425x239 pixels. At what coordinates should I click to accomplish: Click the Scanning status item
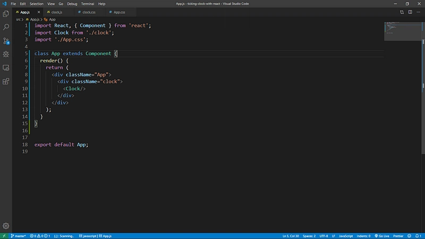tap(64, 236)
